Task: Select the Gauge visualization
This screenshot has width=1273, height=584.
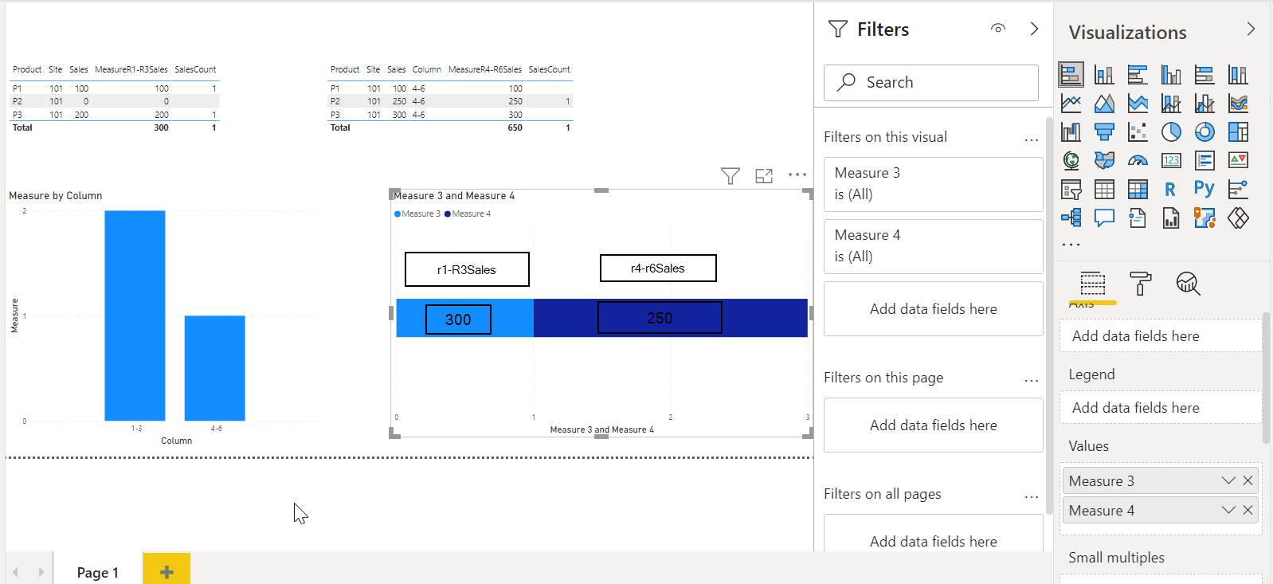Action: (1138, 160)
